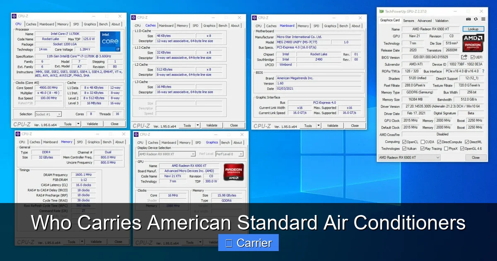Click title bar icon of CPU-Z Processor window
The height and width of the screenshot is (261, 497).
click(x=15, y=16)
